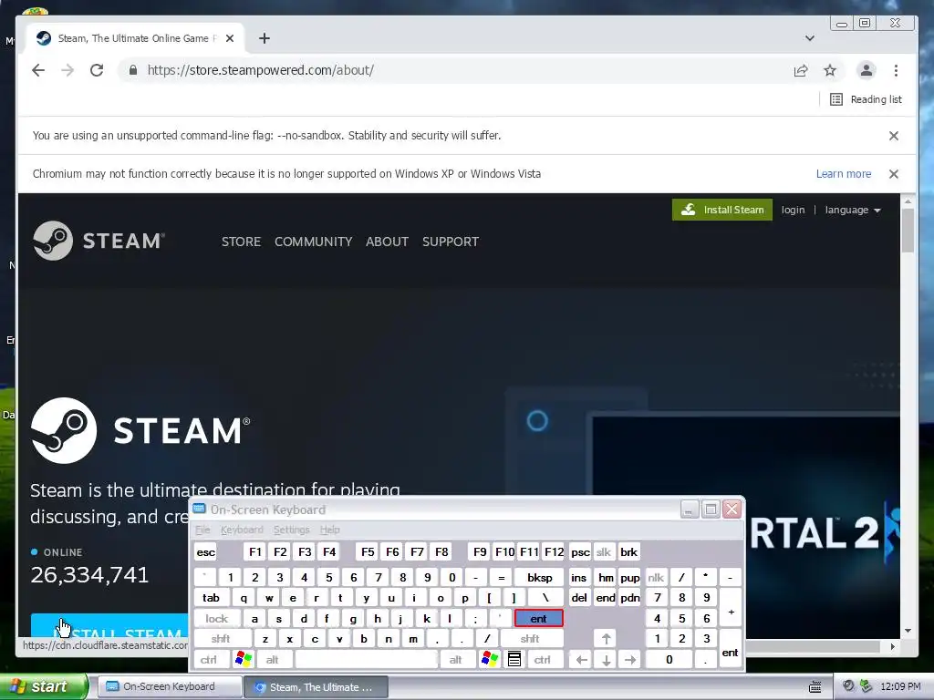Bookmark the page with the star icon
The image size is (934, 700).
tap(830, 70)
